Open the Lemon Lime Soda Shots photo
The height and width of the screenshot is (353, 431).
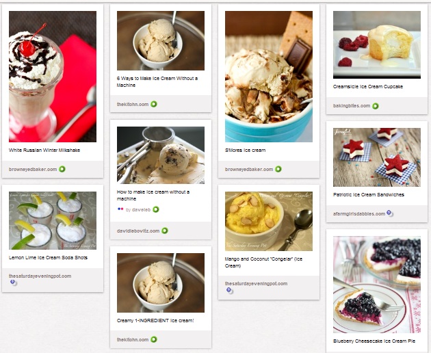point(53,220)
